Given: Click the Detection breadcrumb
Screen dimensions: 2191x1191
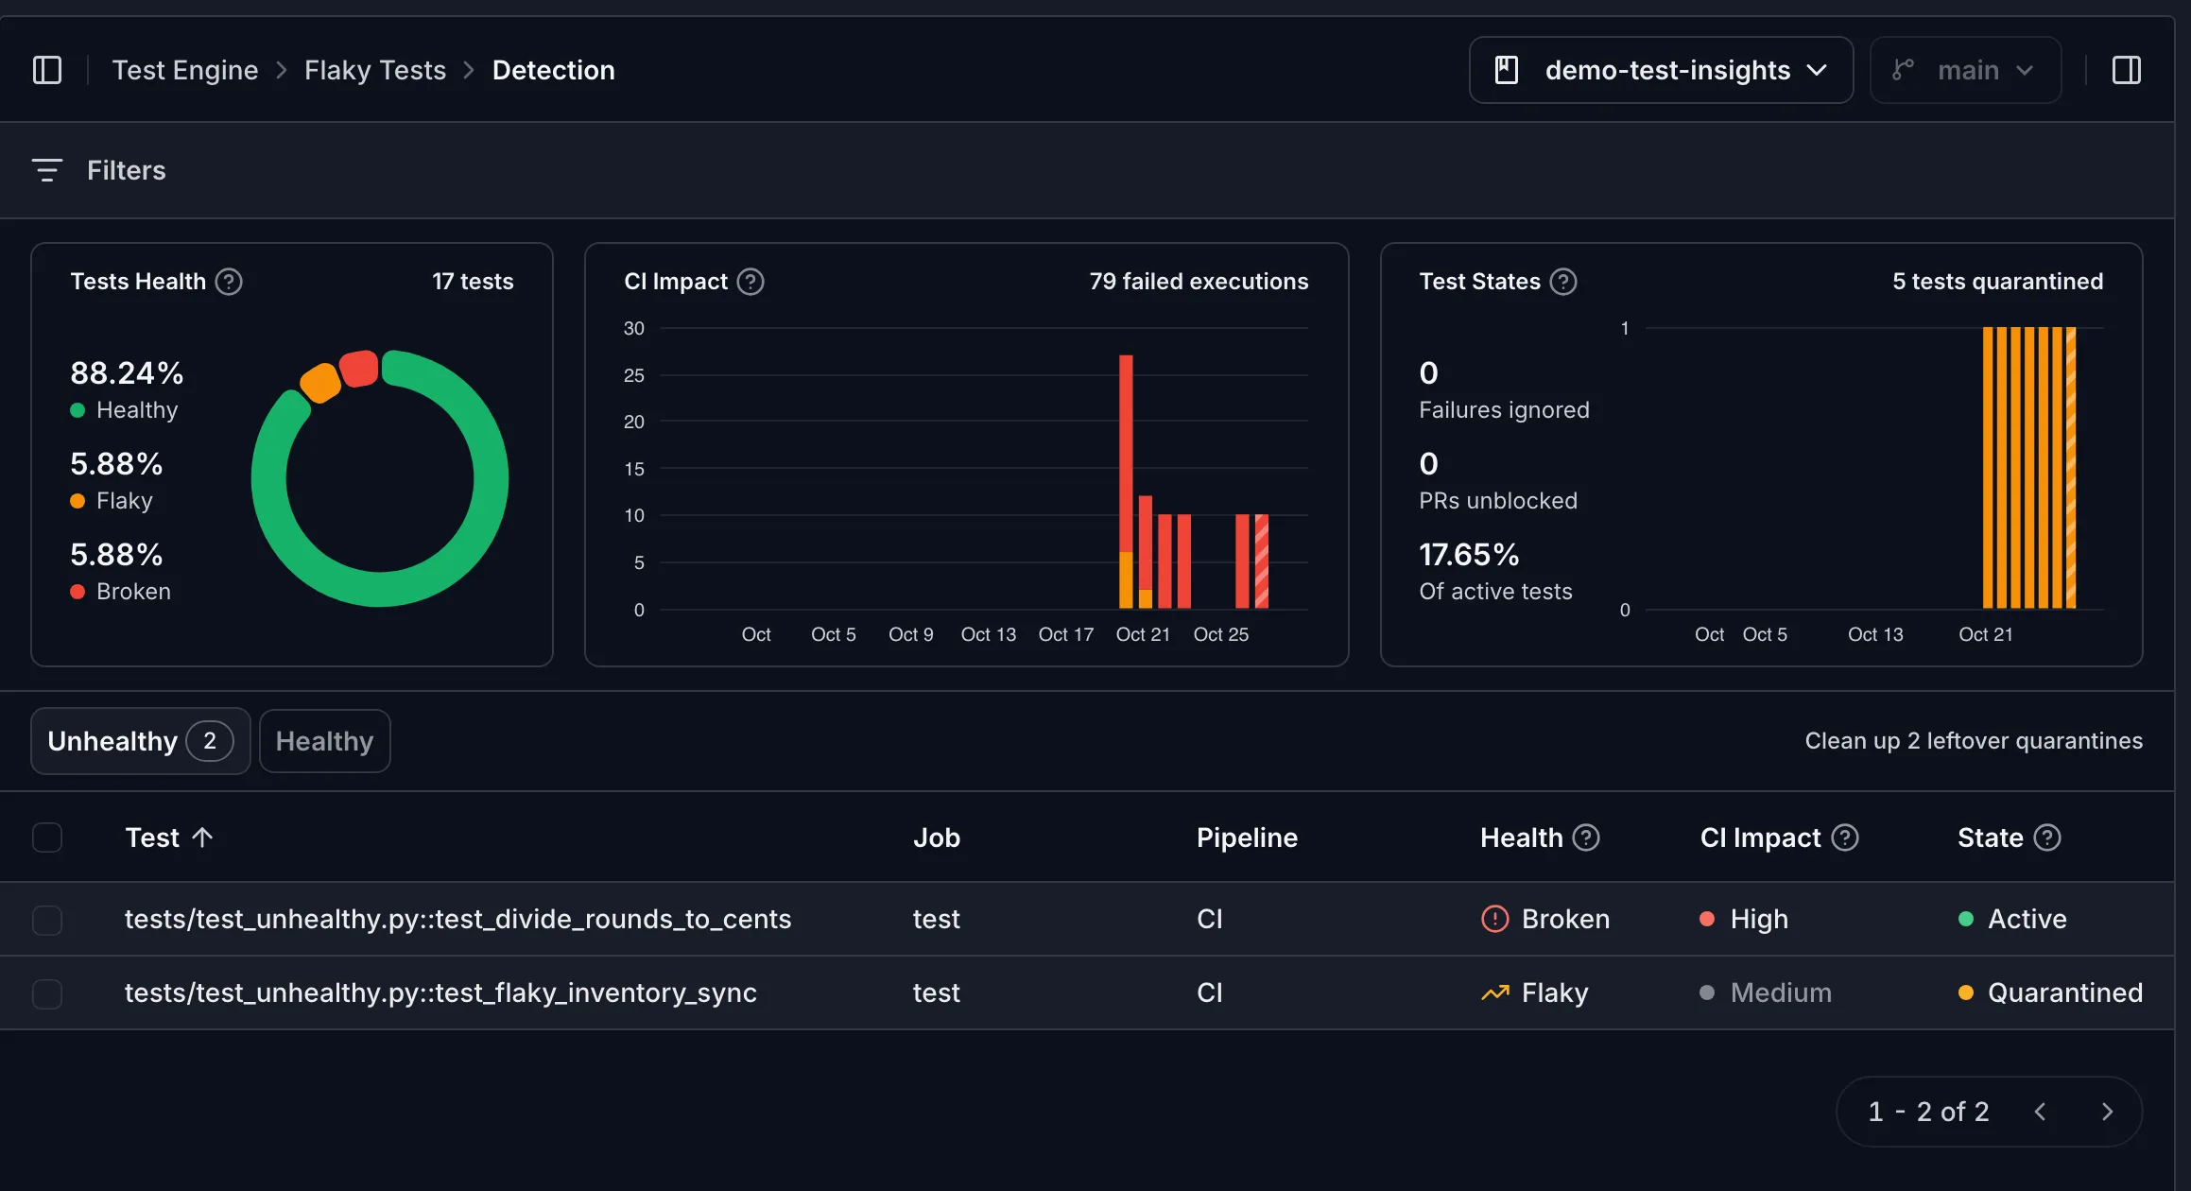Looking at the screenshot, I should coord(554,70).
